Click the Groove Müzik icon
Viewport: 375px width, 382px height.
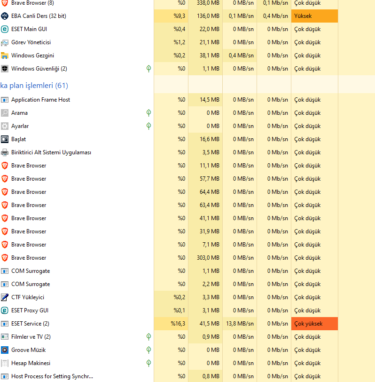coord(5,350)
